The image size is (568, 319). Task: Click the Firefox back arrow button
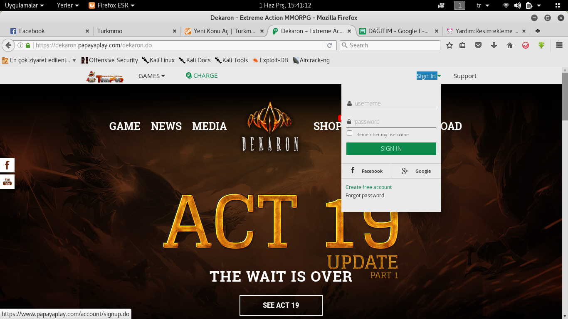click(8, 45)
